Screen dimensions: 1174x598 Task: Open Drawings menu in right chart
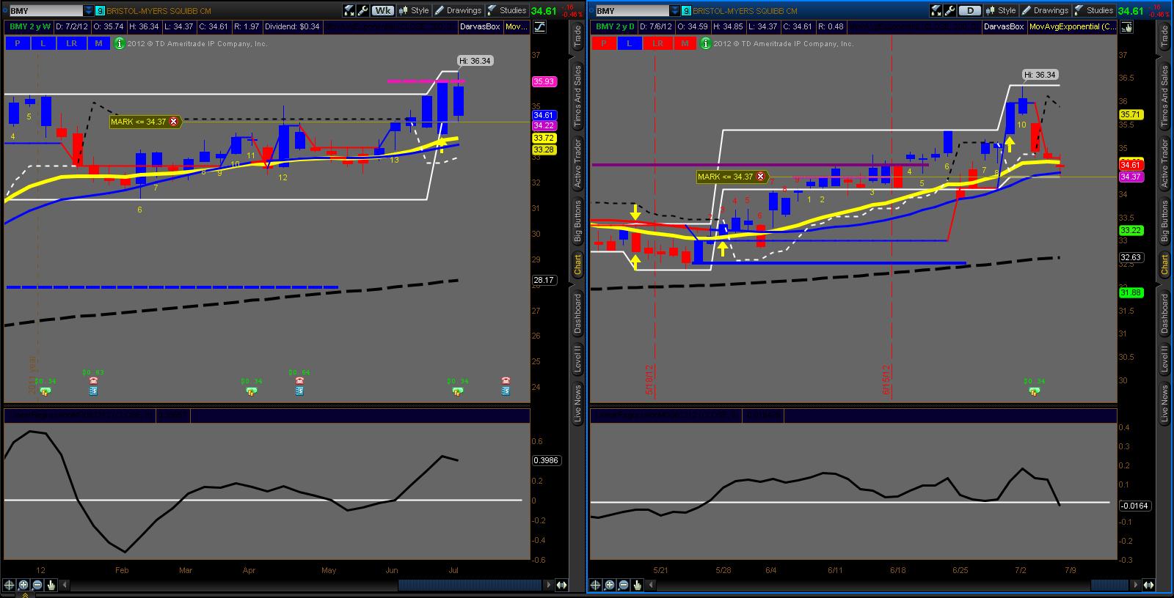coord(1046,10)
